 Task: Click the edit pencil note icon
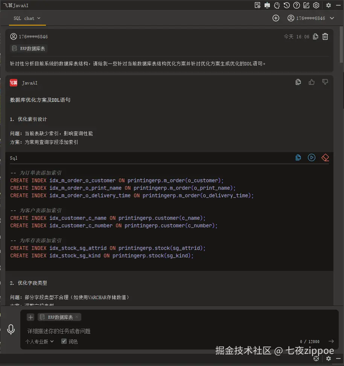[306, 5]
